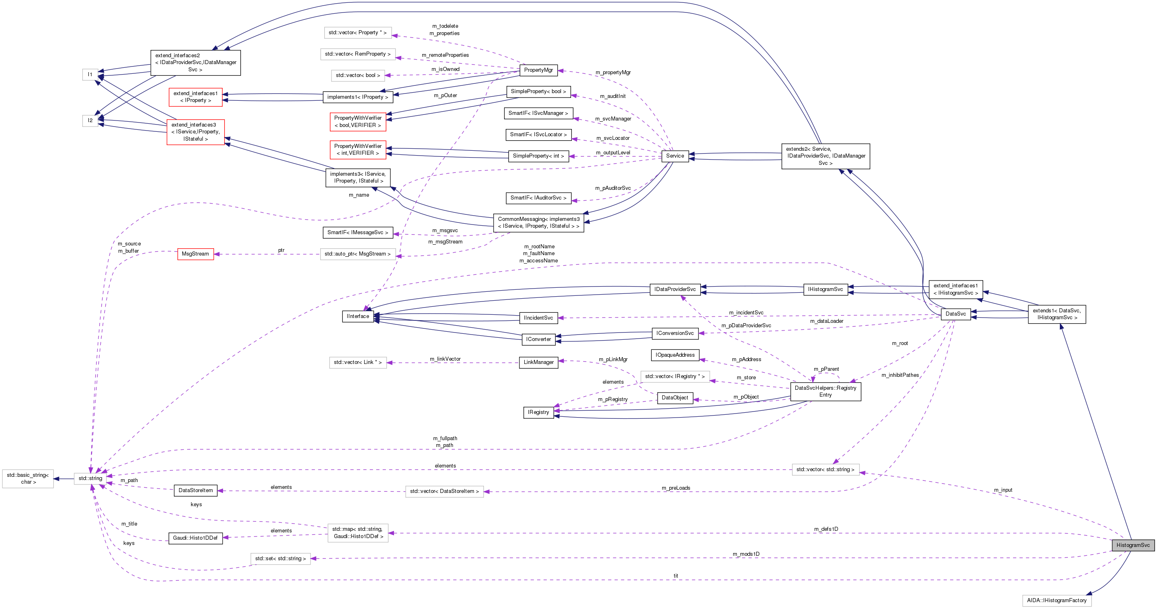Select the IRegistry node
The height and width of the screenshot is (609, 1157).
538,412
